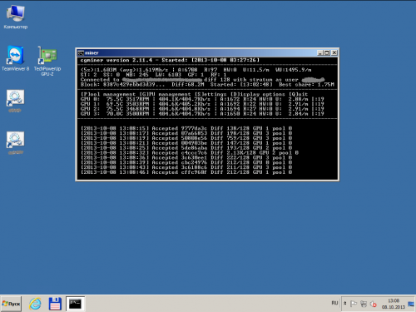Maximize the miner console window

pyautogui.click(x=327, y=52)
